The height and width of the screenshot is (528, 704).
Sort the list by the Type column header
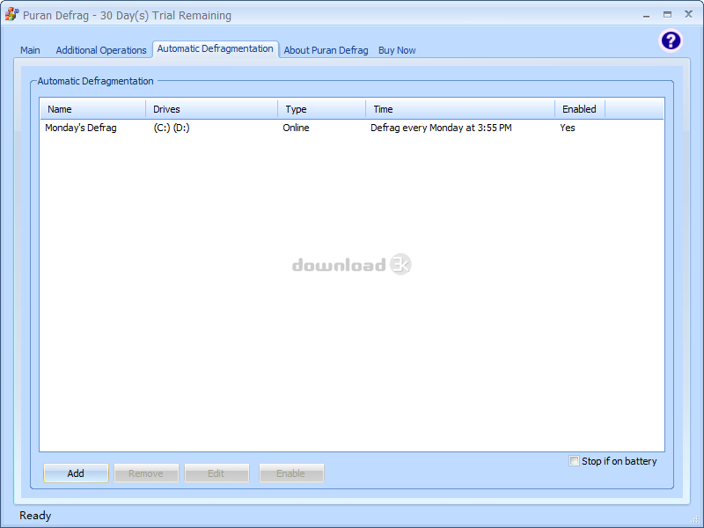pyautogui.click(x=322, y=109)
